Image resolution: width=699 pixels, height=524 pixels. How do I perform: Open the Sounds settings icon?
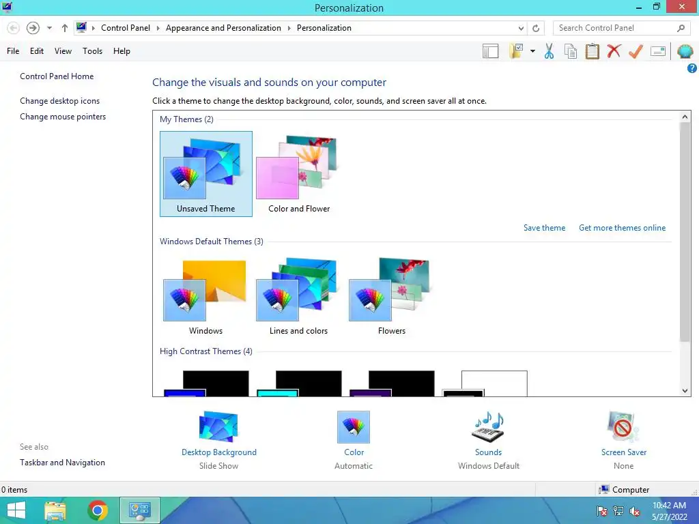[488, 427]
